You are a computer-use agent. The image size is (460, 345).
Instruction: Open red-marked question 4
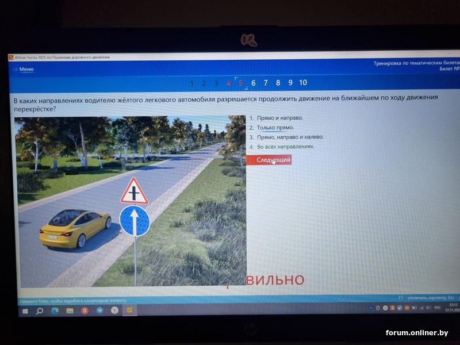pyautogui.click(x=228, y=83)
